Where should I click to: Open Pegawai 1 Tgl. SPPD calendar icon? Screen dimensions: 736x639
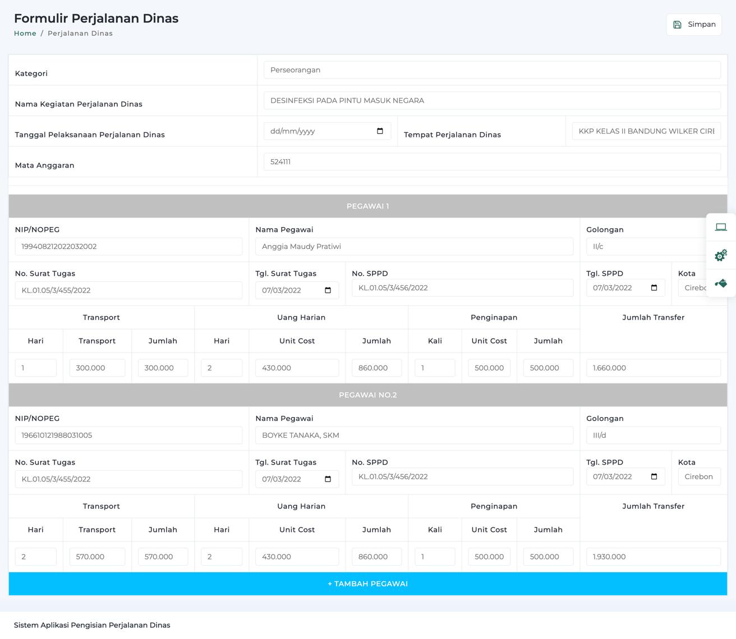654,288
